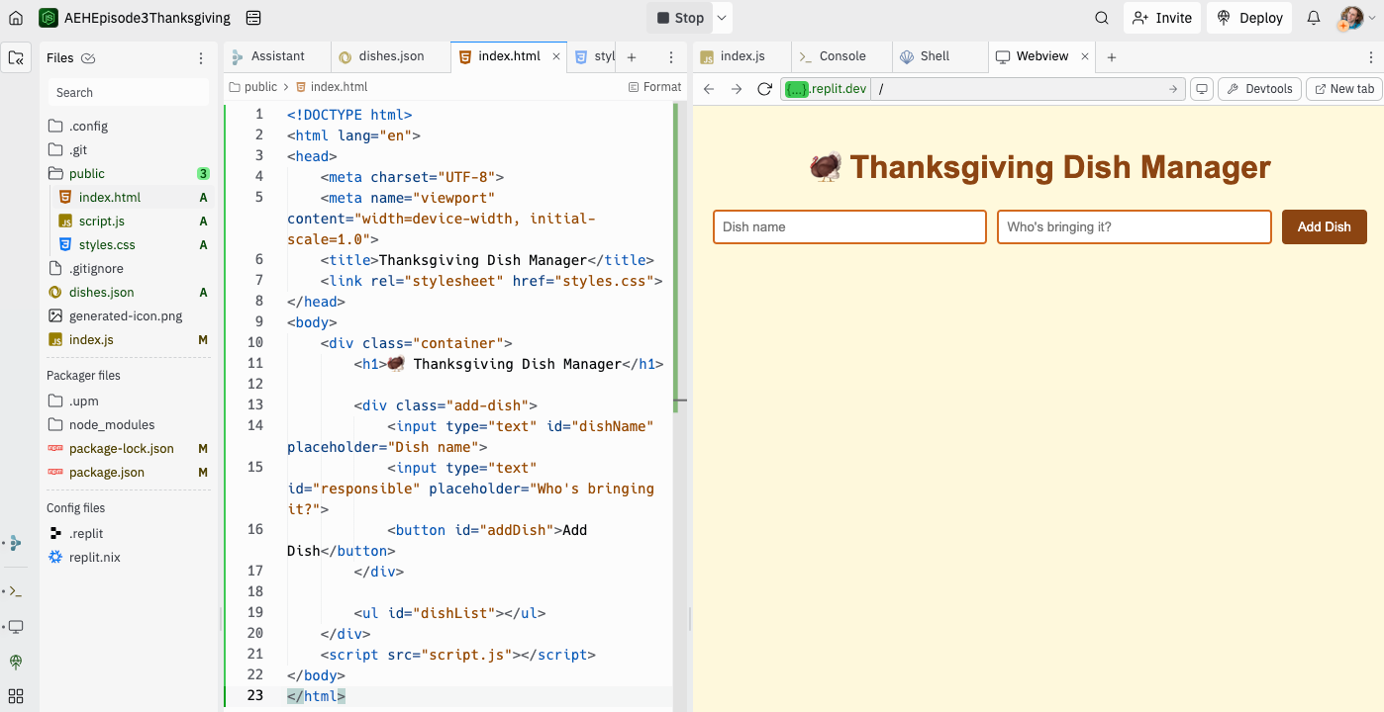Stop the running repl
This screenshot has width=1384, height=712.
click(x=680, y=18)
